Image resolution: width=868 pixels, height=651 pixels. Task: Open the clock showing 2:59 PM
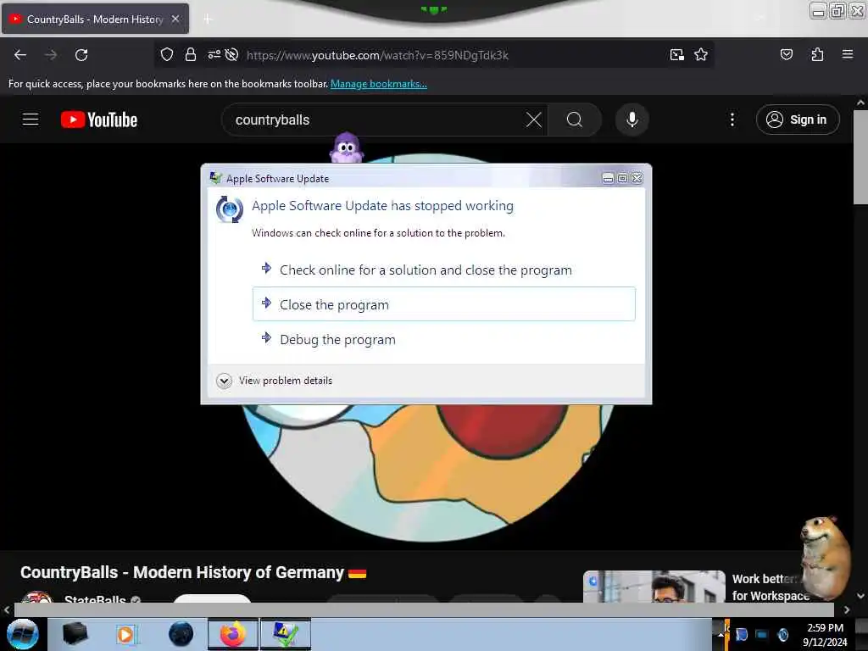(x=825, y=634)
